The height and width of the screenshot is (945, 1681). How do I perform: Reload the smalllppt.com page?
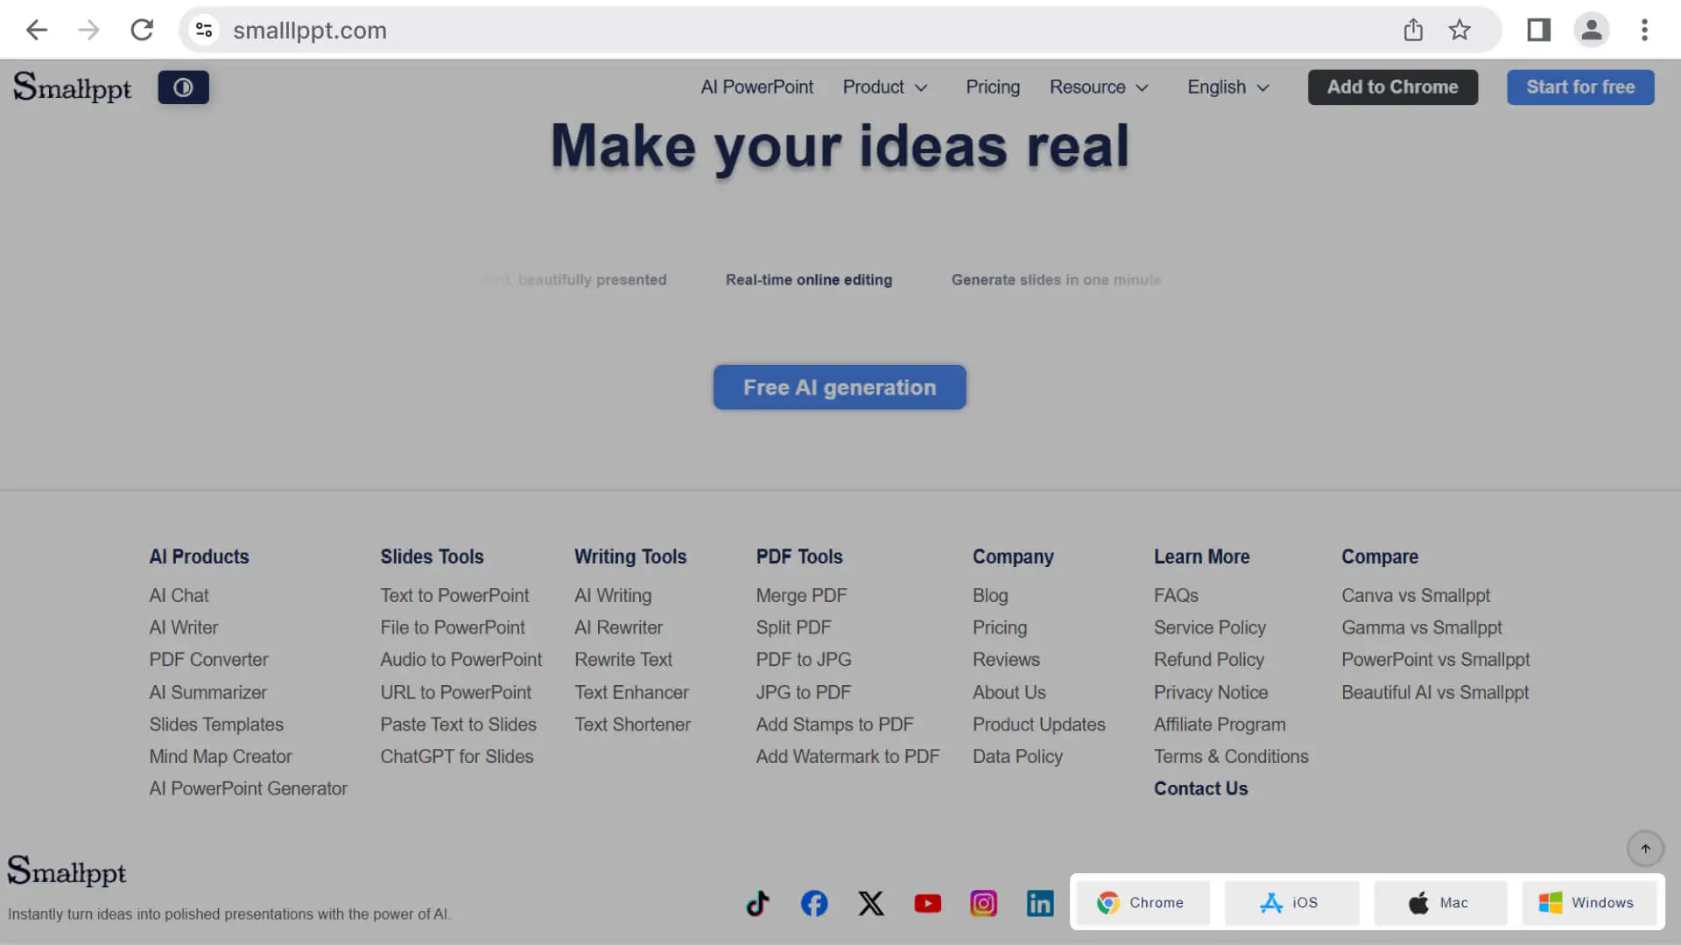coord(142,30)
